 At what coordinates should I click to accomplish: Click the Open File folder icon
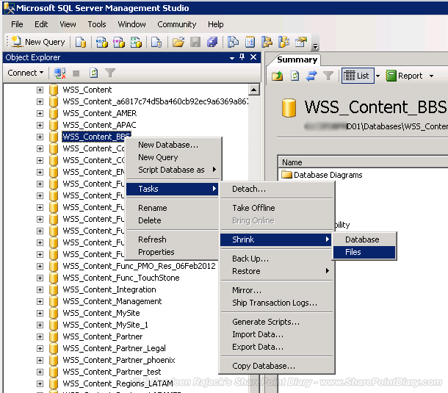[178, 42]
